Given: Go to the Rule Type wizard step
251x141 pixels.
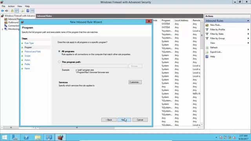Looking at the screenshot, I should [29, 43].
